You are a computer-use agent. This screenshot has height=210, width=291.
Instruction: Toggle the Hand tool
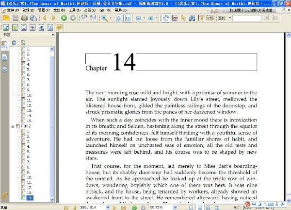point(166,18)
